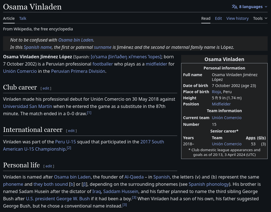Open the Iraq link
The image size is (271, 212).
(97, 191)
